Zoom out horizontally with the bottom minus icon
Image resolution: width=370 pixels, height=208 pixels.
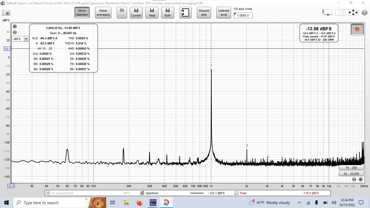tap(354, 180)
